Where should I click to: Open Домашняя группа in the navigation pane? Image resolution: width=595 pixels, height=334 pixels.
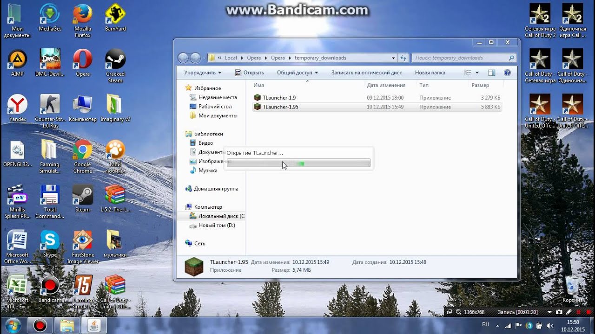tap(212, 189)
